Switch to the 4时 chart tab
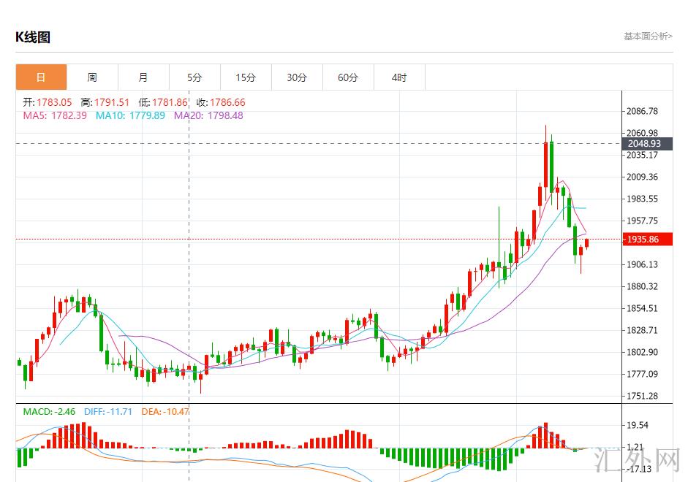688x482 pixels. tap(399, 77)
